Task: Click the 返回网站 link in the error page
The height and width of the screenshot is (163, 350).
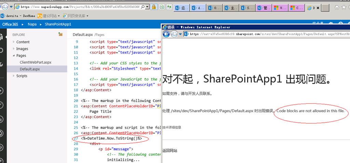Action: point(170,151)
